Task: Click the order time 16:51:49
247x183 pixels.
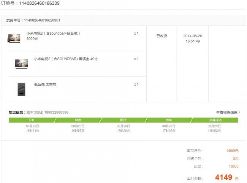Action: 193,41
